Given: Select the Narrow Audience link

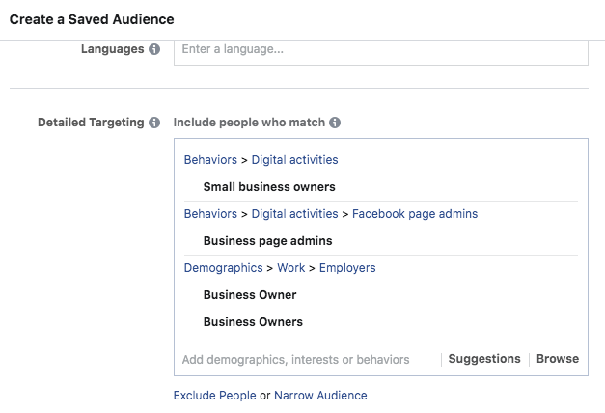Looking at the screenshot, I should 320,395.
